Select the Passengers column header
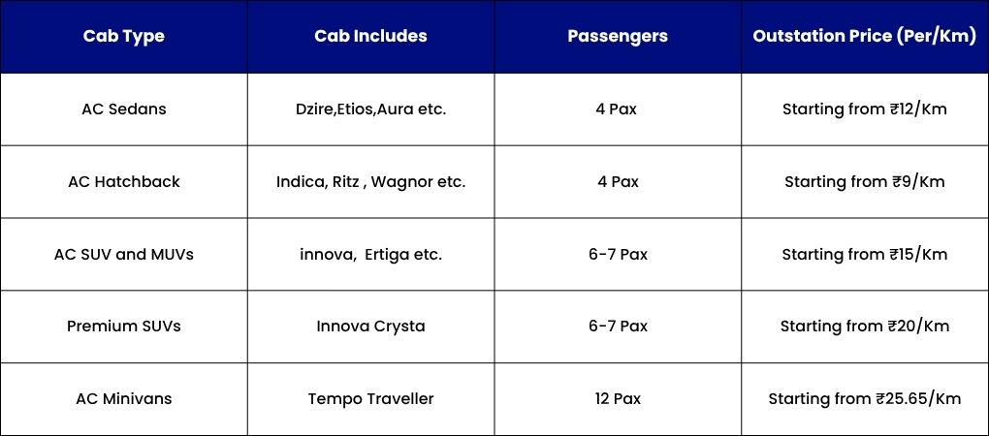 click(x=618, y=37)
